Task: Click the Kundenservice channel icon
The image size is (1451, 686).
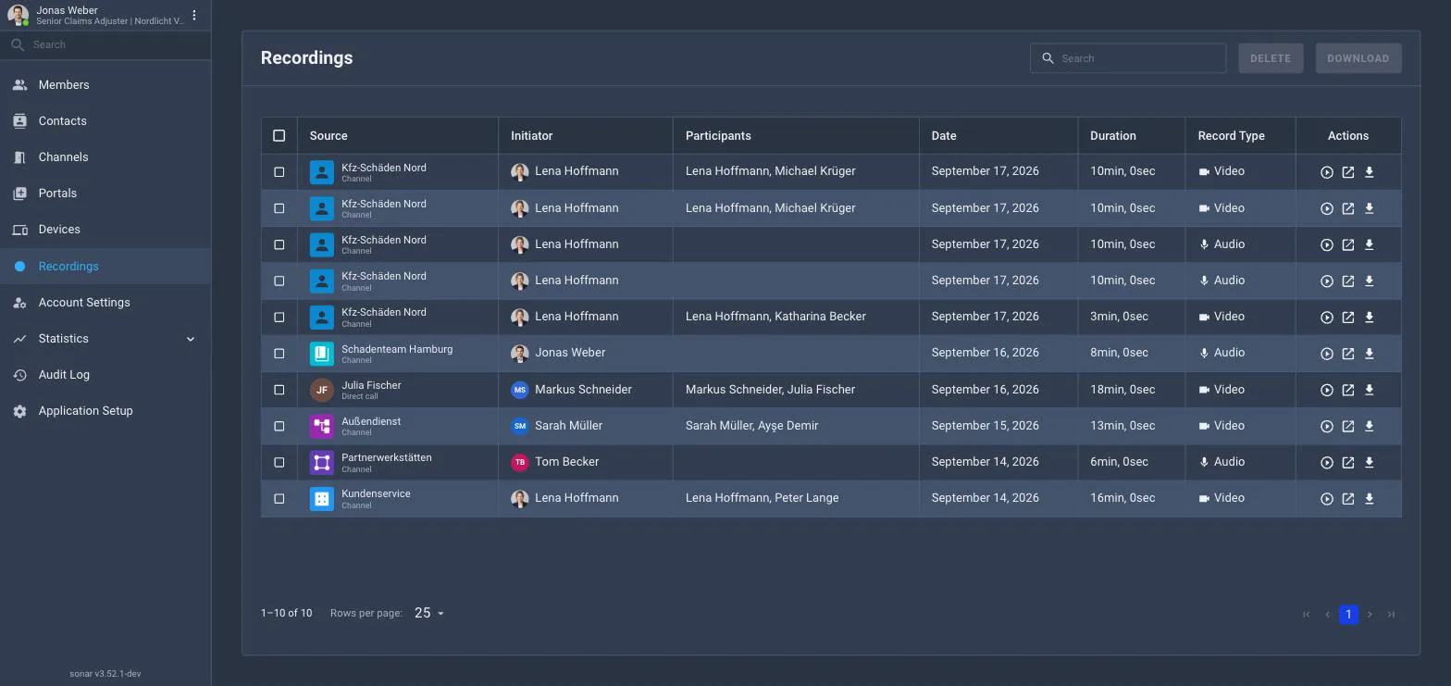Action: (322, 498)
